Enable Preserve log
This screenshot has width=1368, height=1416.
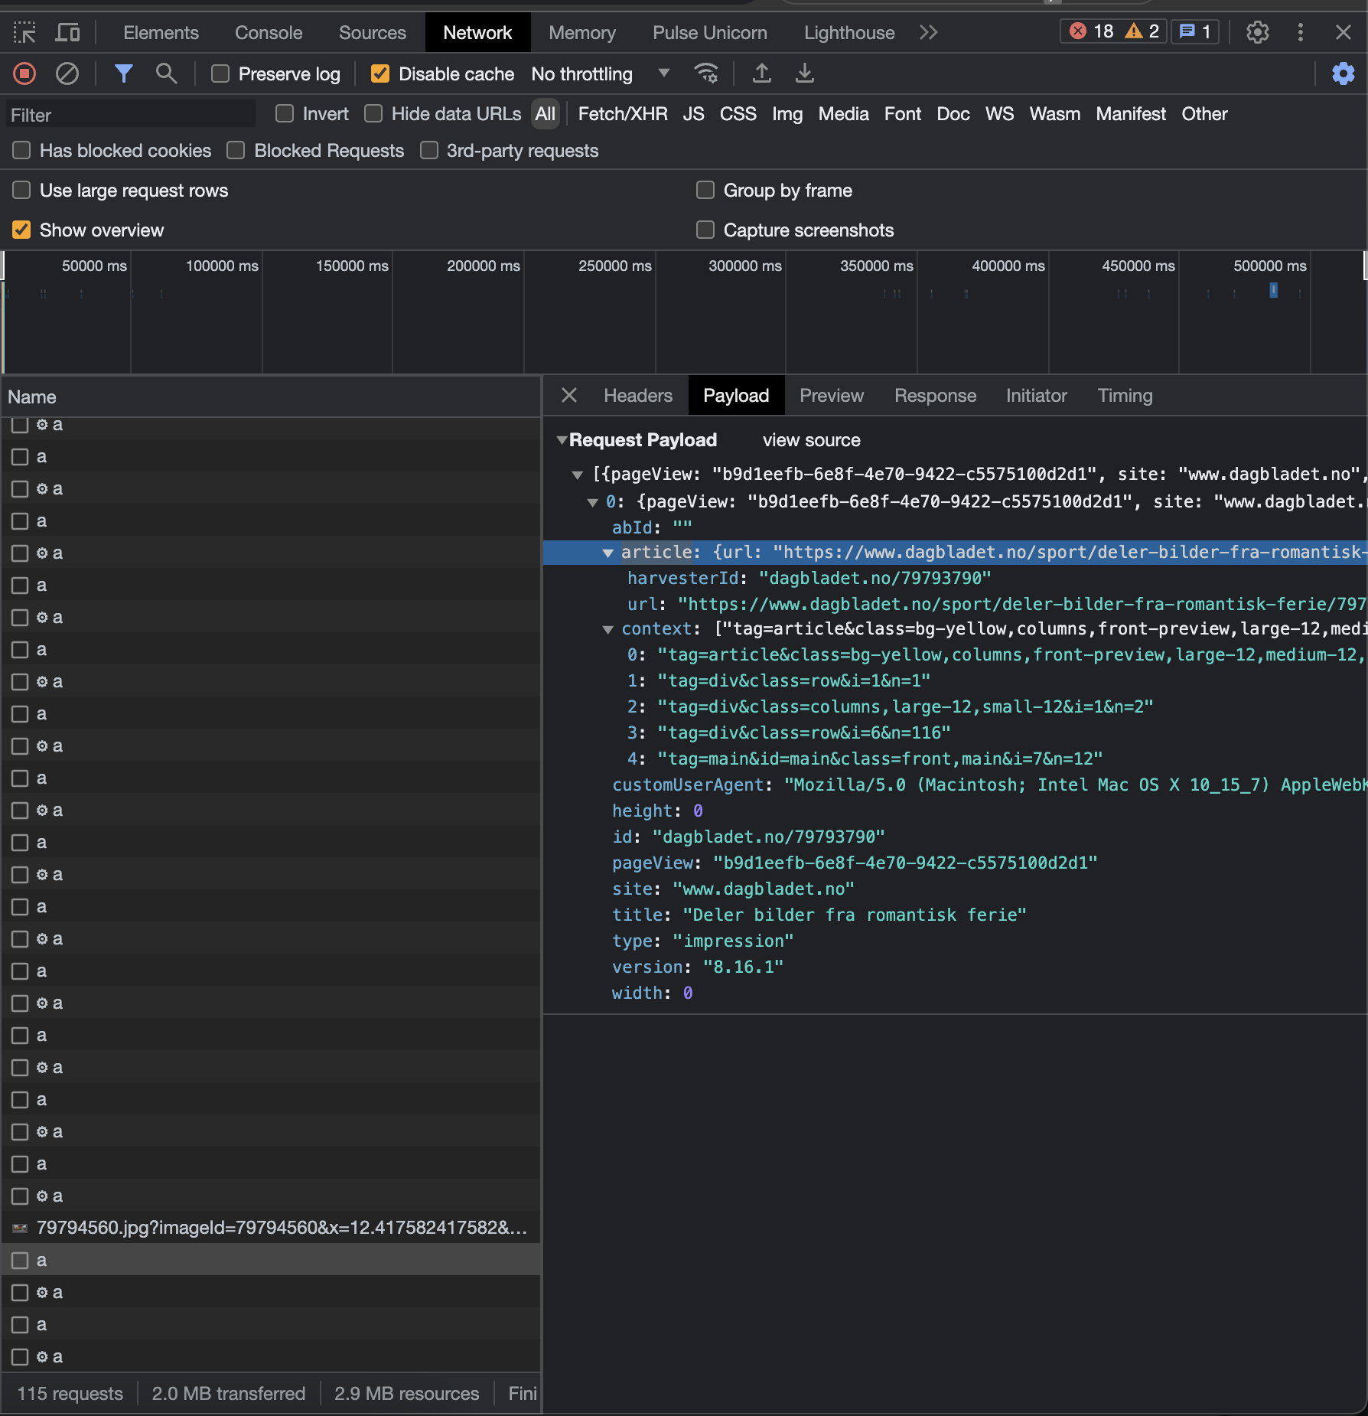221,73
